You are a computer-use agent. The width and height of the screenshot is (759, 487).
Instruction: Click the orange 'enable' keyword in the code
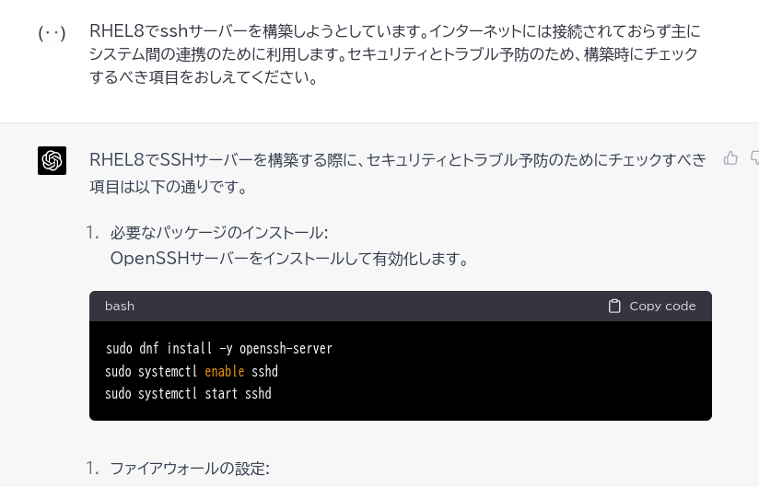[x=225, y=371]
